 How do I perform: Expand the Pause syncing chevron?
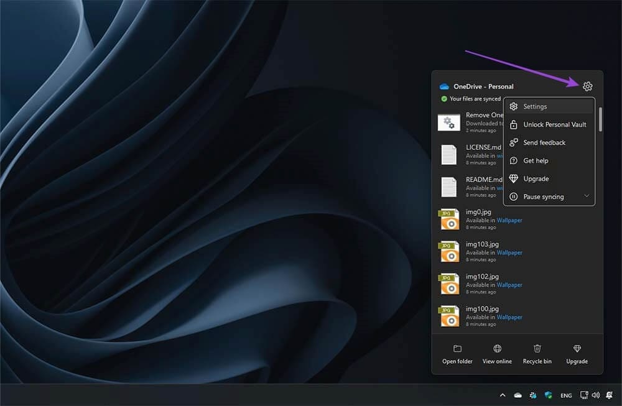[587, 196]
